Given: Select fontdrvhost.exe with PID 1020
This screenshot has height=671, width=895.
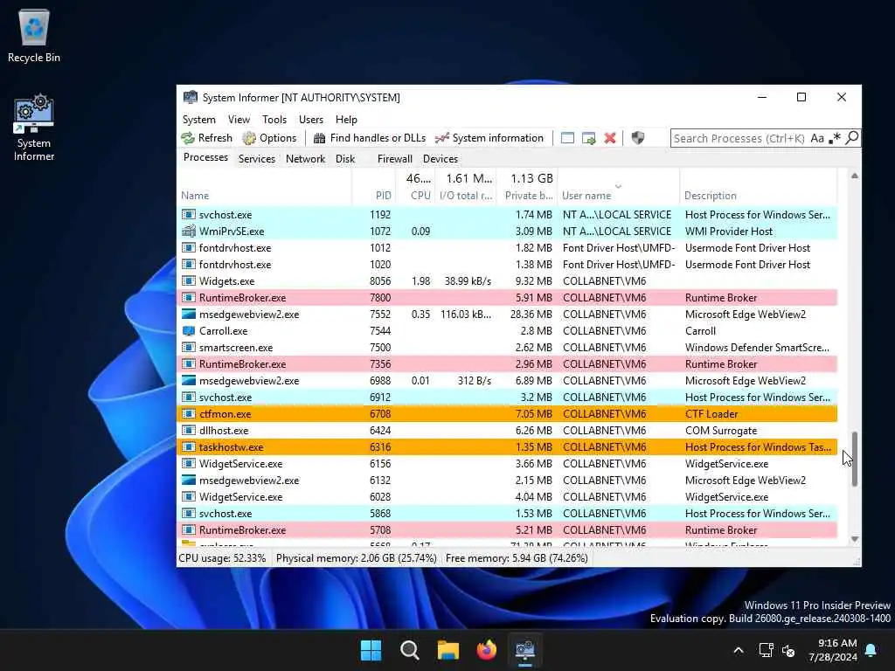Looking at the screenshot, I should pyautogui.click(x=507, y=264).
